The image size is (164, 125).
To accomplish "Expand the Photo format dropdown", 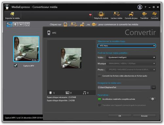I will point(131,69).
